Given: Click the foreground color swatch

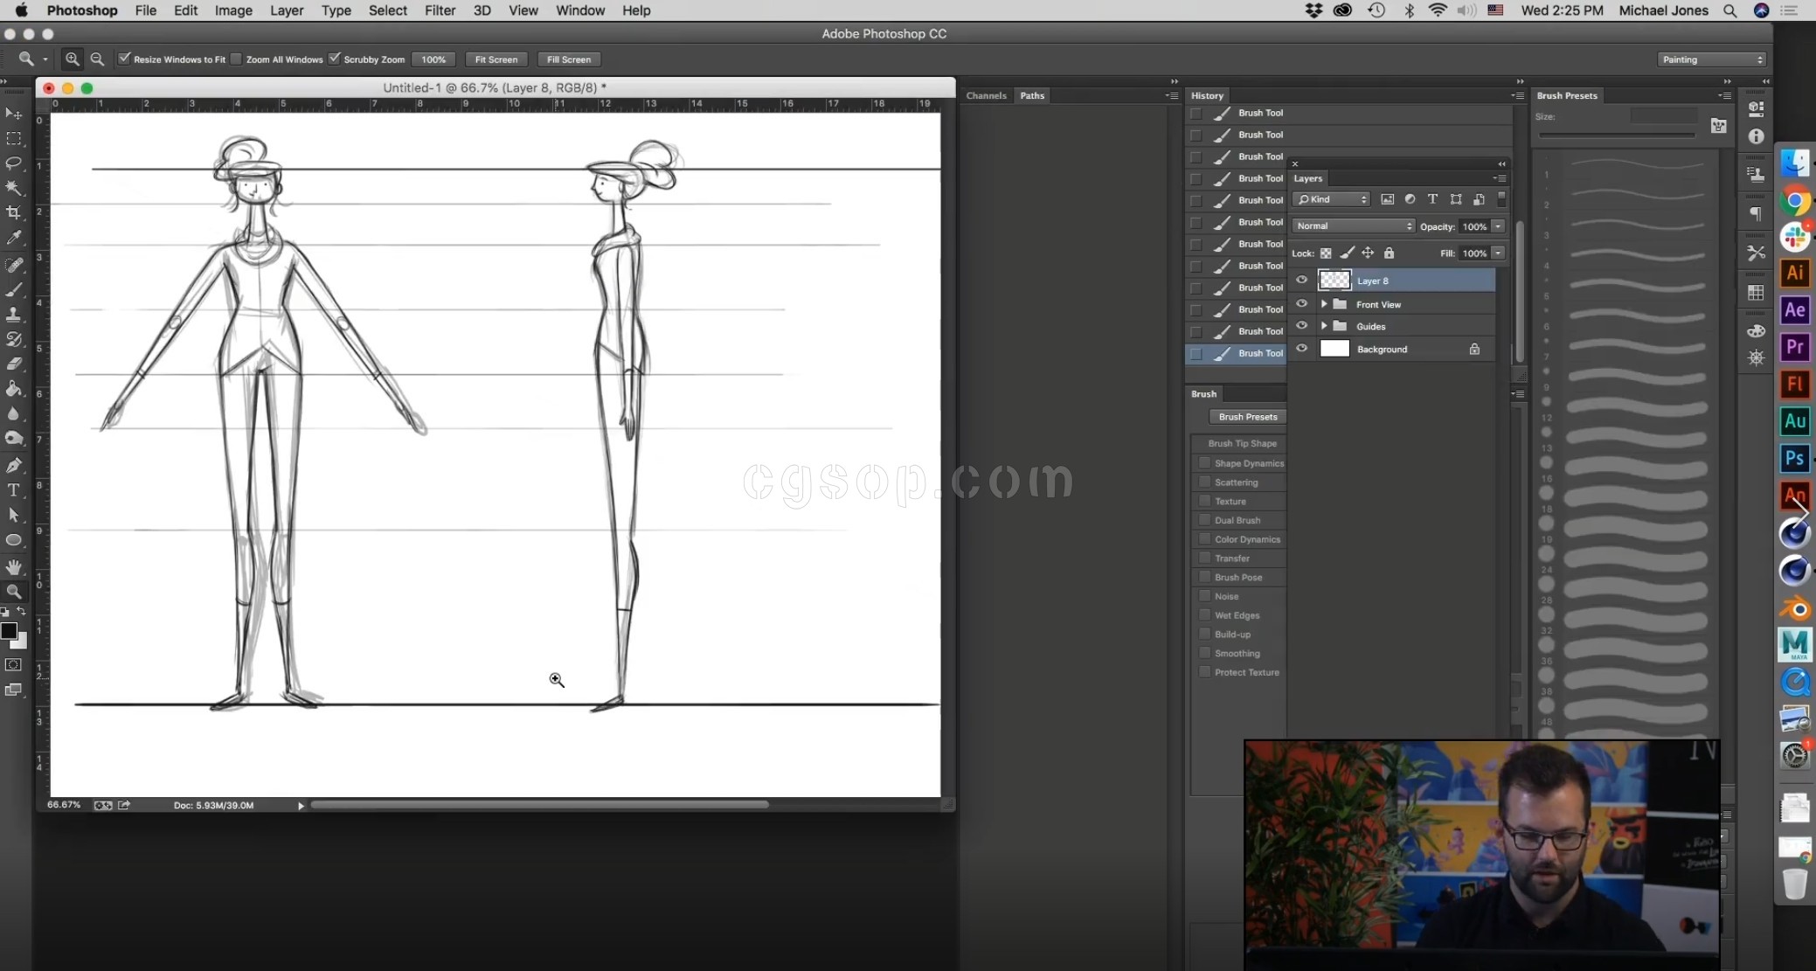Looking at the screenshot, I should tap(9, 631).
